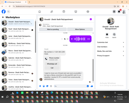Send a thumbs-up like

(x=92, y=86)
